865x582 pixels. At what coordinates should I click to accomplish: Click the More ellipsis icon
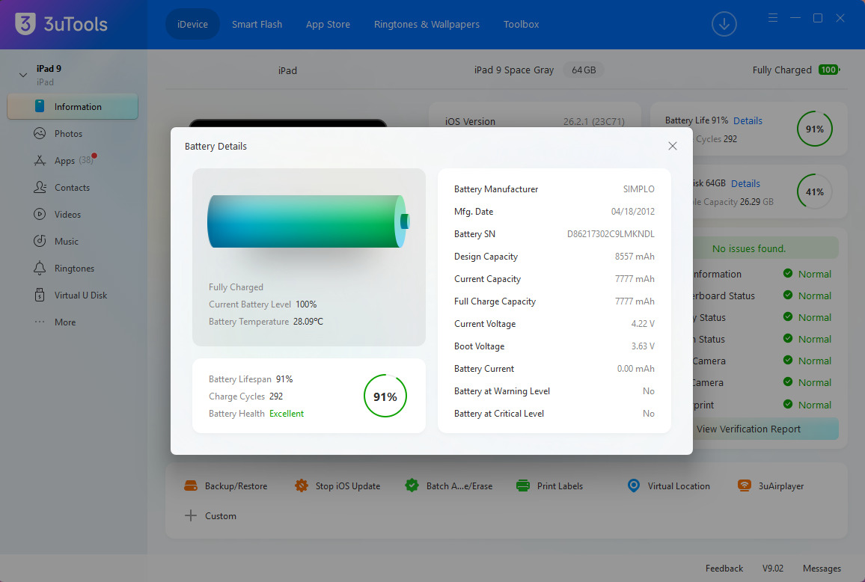click(40, 322)
